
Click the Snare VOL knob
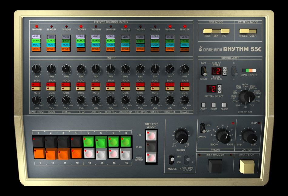(51, 100)
